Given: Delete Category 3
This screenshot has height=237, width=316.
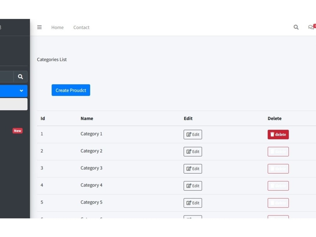Looking at the screenshot, I should pos(278,169).
